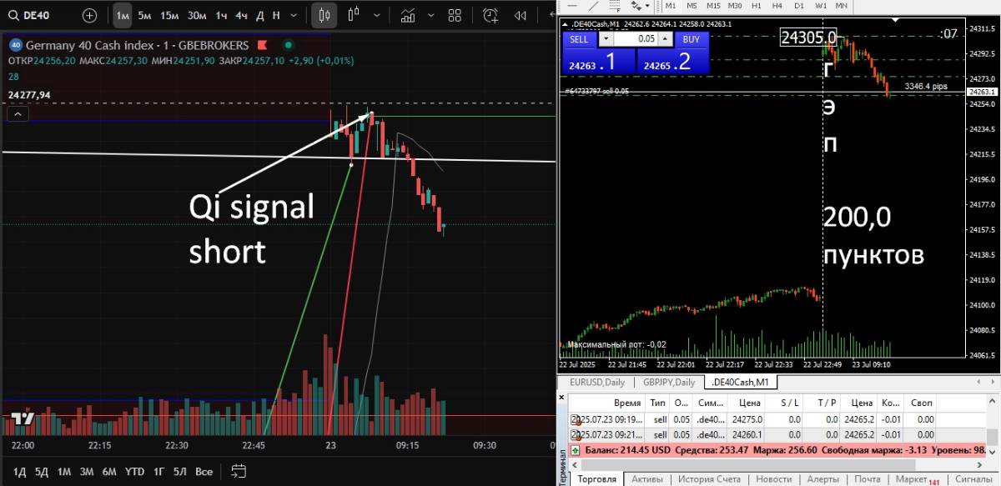The width and height of the screenshot is (1001, 486).
Task: Select the 5Л date range
Action: pos(180,472)
